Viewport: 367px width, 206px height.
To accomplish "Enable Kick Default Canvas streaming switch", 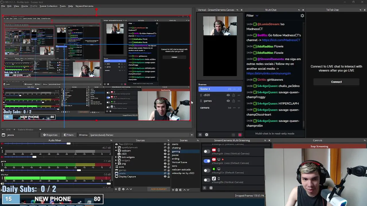I will [206, 171].
